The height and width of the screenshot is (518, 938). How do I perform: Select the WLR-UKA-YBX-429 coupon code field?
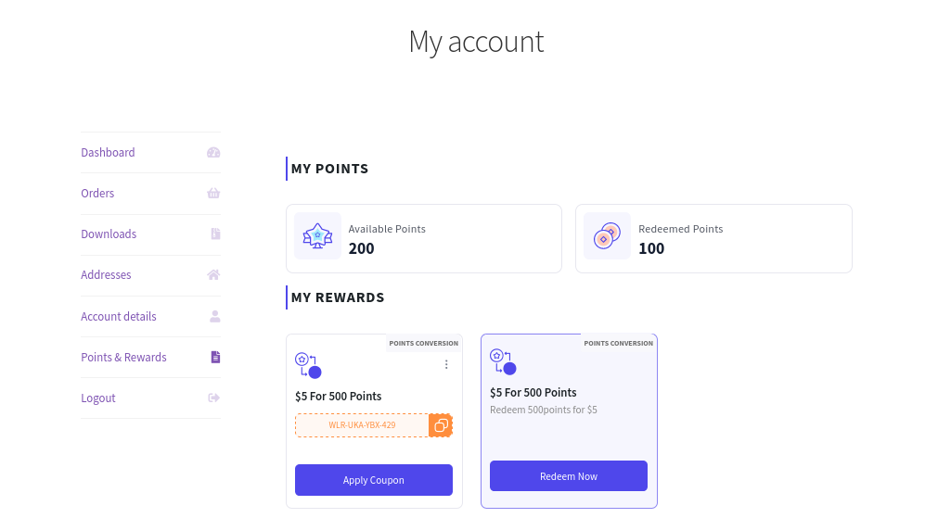(362, 425)
